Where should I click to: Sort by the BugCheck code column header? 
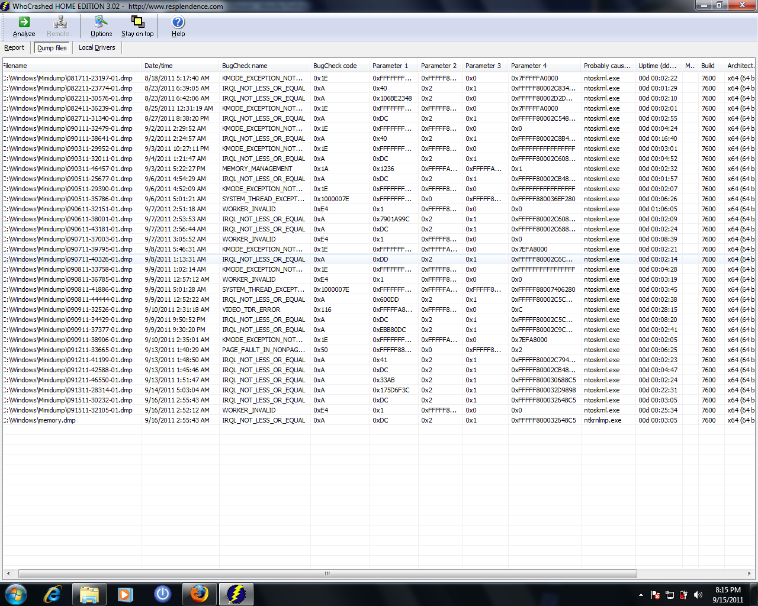340,66
